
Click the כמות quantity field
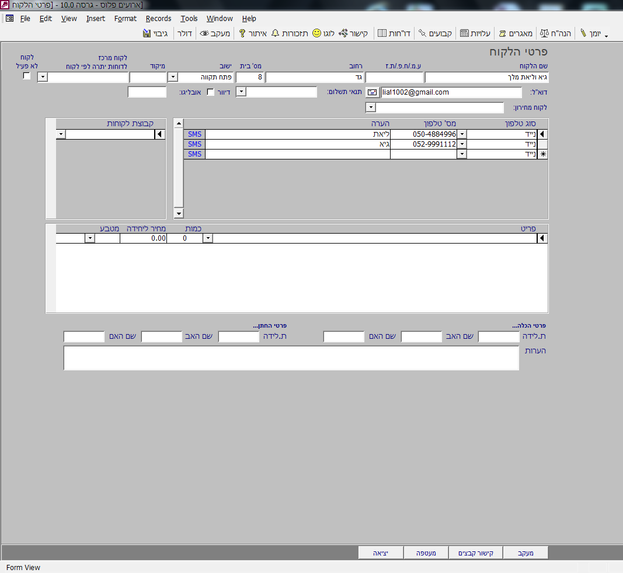point(185,238)
